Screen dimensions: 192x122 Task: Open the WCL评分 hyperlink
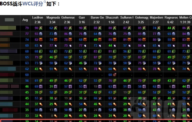pos(33,4)
